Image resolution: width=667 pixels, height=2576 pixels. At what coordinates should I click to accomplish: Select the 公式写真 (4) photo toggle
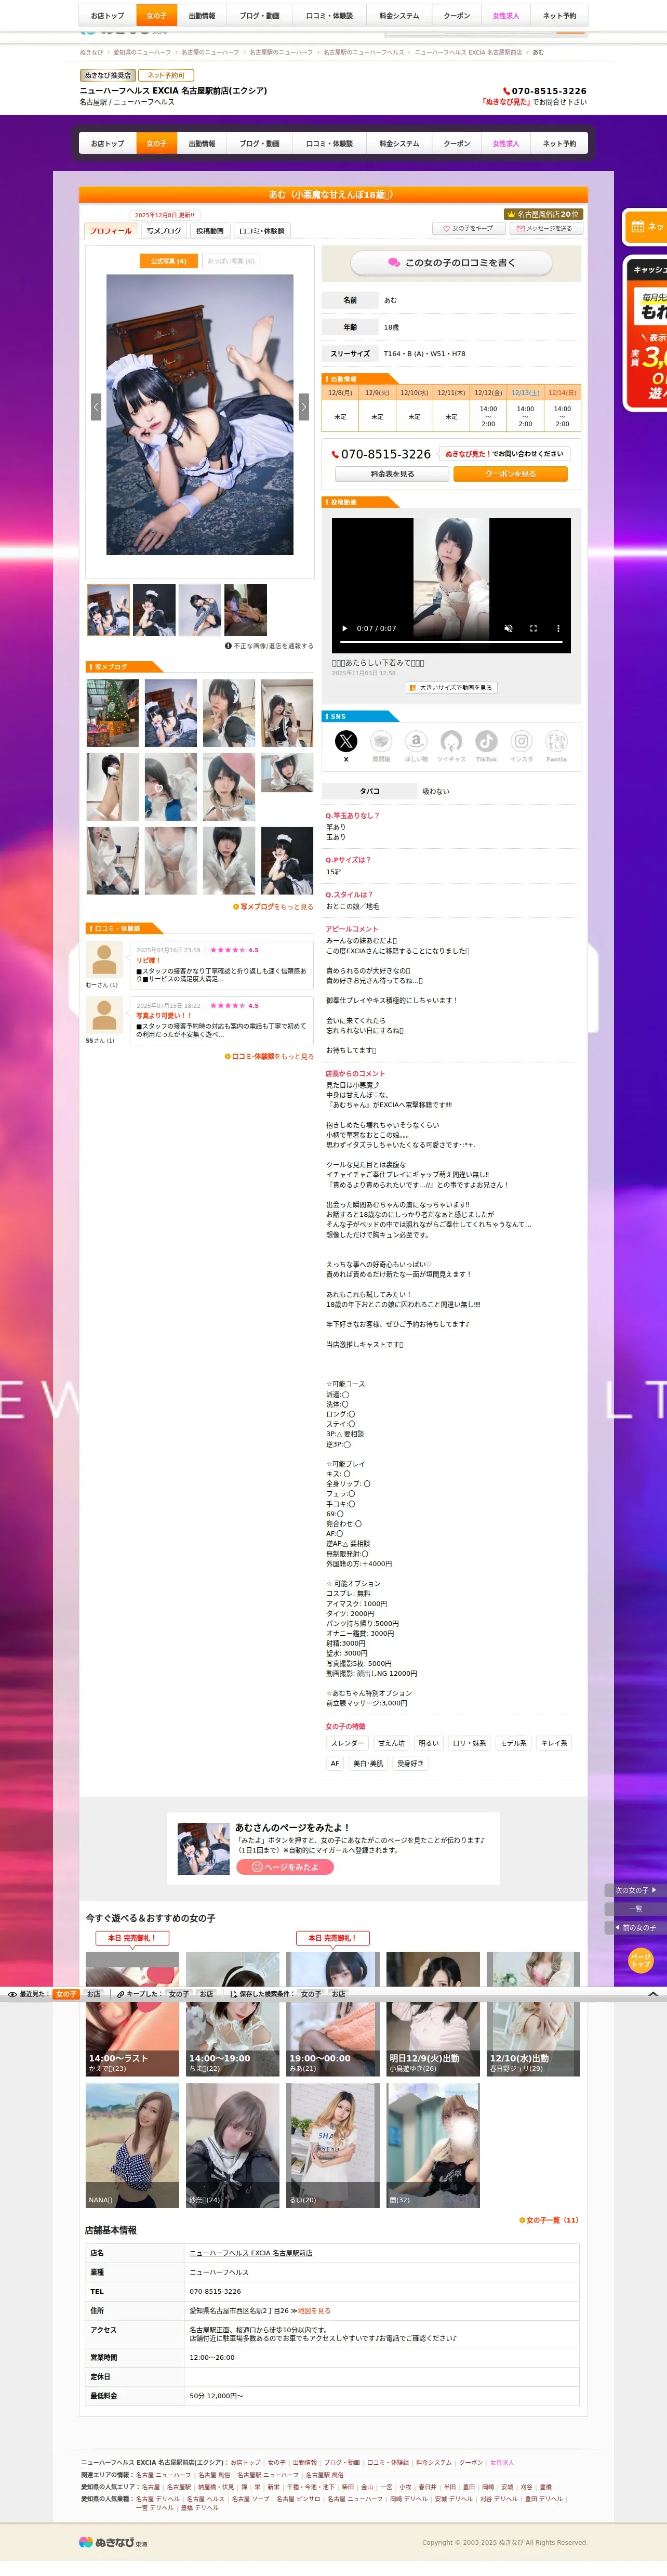pyautogui.click(x=168, y=261)
